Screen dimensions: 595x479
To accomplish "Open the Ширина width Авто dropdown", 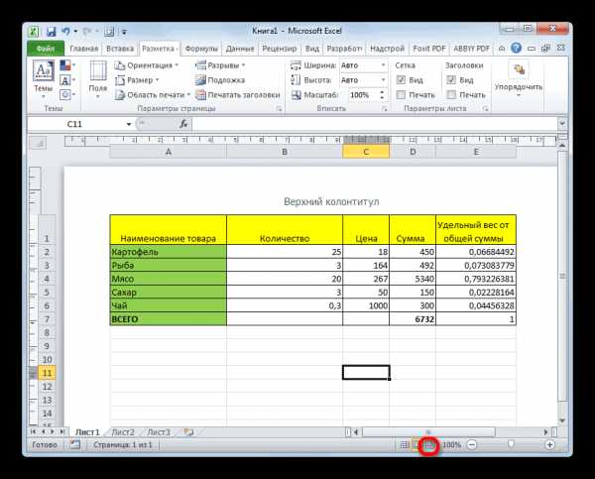I will 383,65.
